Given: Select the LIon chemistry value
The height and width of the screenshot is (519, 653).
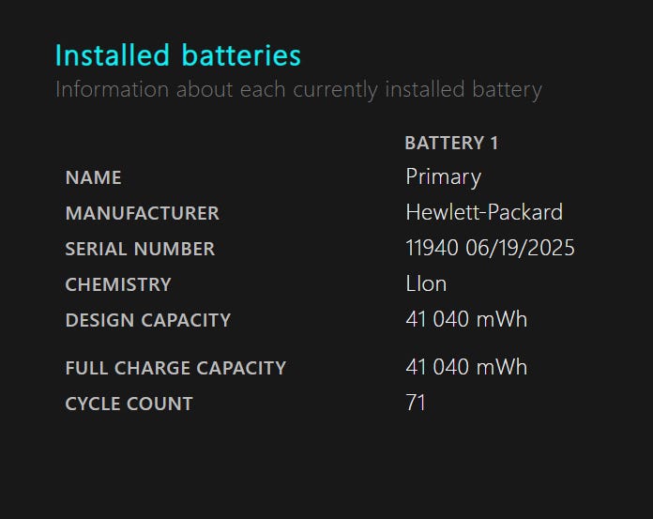Looking at the screenshot, I should tap(426, 283).
